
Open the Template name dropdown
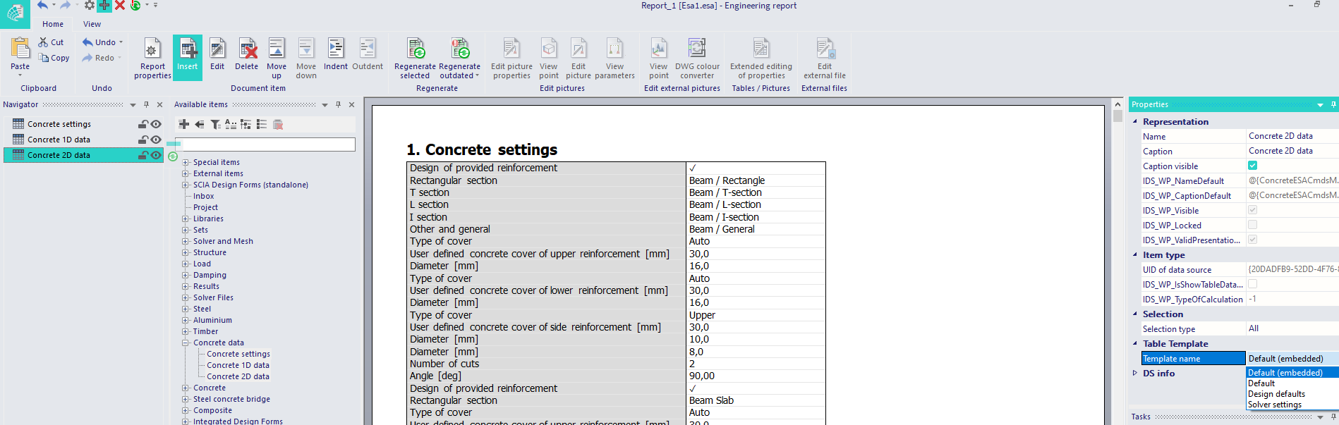[x=1292, y=358]
